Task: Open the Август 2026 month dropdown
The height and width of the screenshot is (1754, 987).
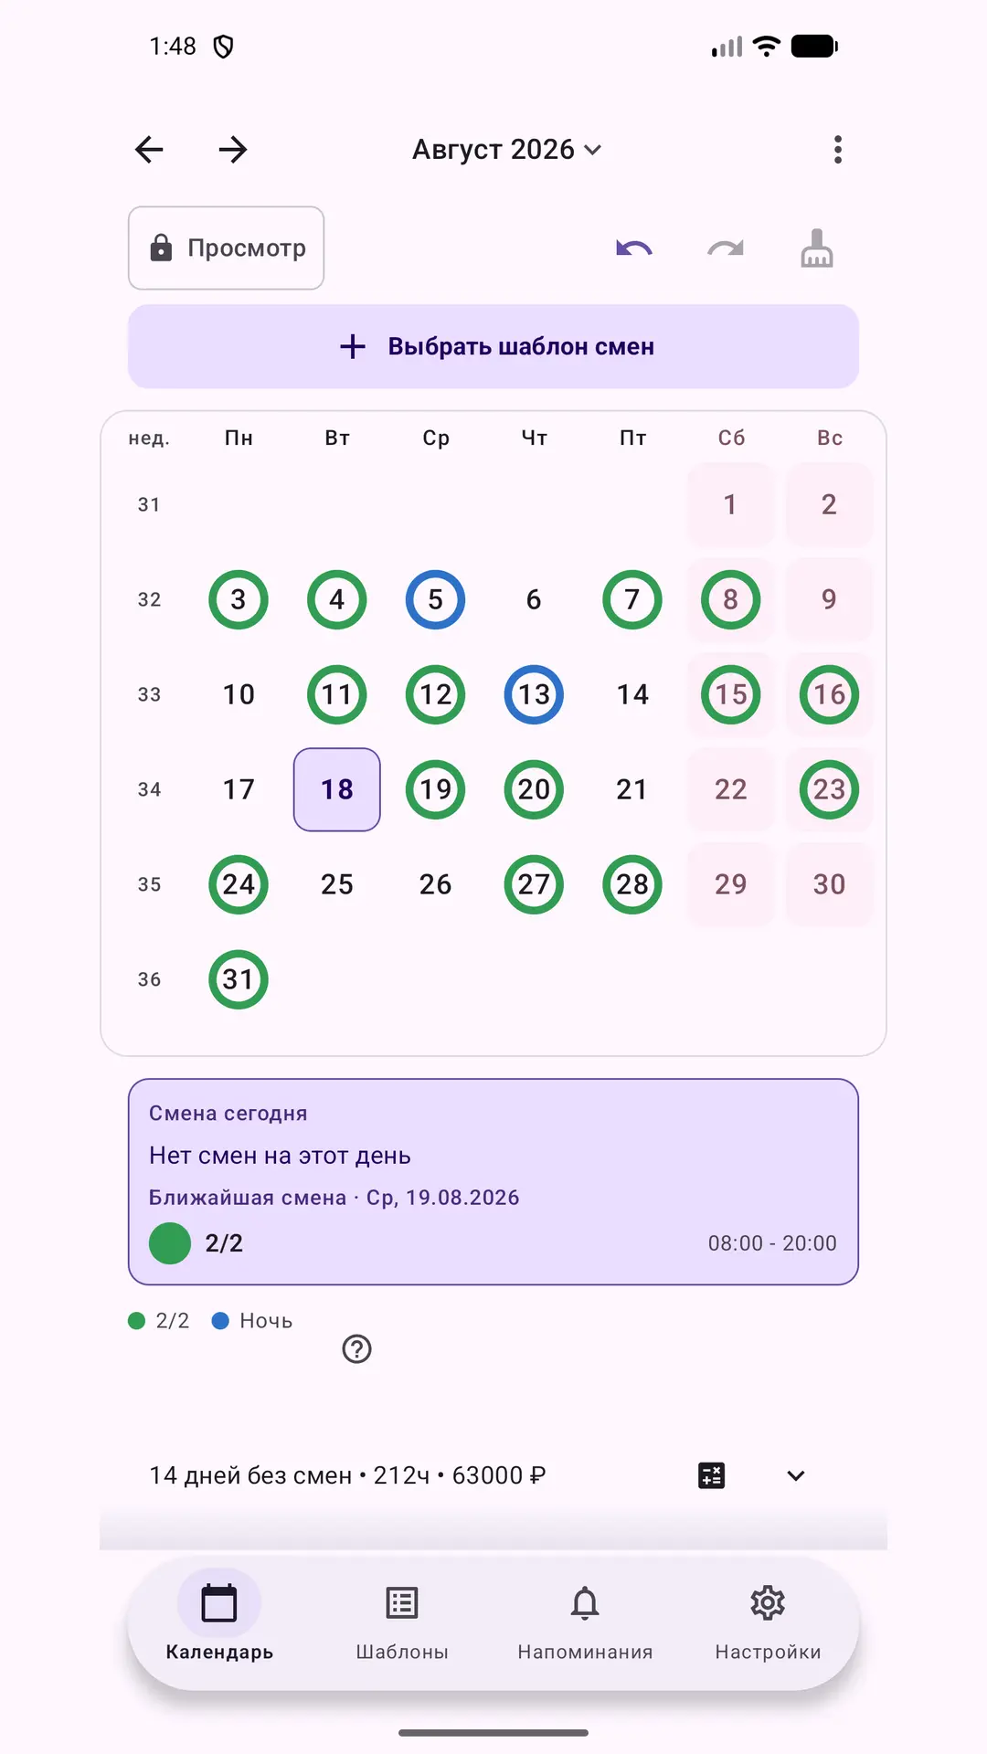Action: coord(507,150)
